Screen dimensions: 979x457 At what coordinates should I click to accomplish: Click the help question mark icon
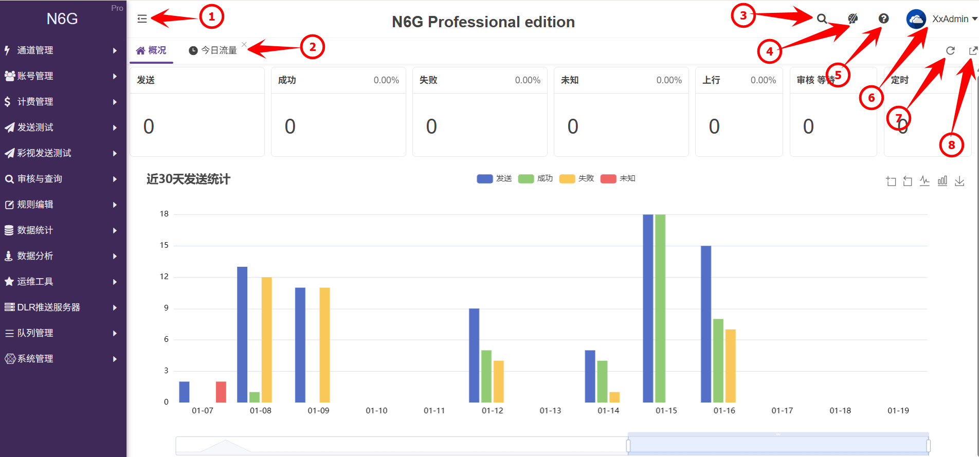[883, 19]
